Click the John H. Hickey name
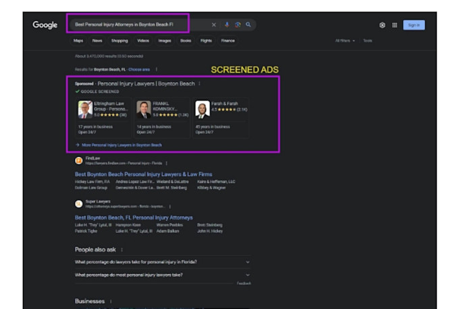This screenshot has width=459, height=309. point(210,231)
